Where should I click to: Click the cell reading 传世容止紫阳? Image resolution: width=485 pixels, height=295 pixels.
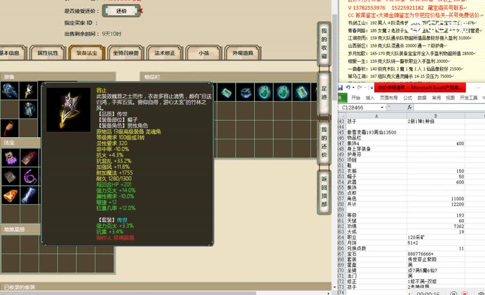point(436,259)
